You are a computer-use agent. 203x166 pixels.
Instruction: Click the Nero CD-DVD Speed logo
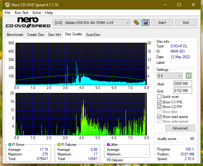coord(28,23)
